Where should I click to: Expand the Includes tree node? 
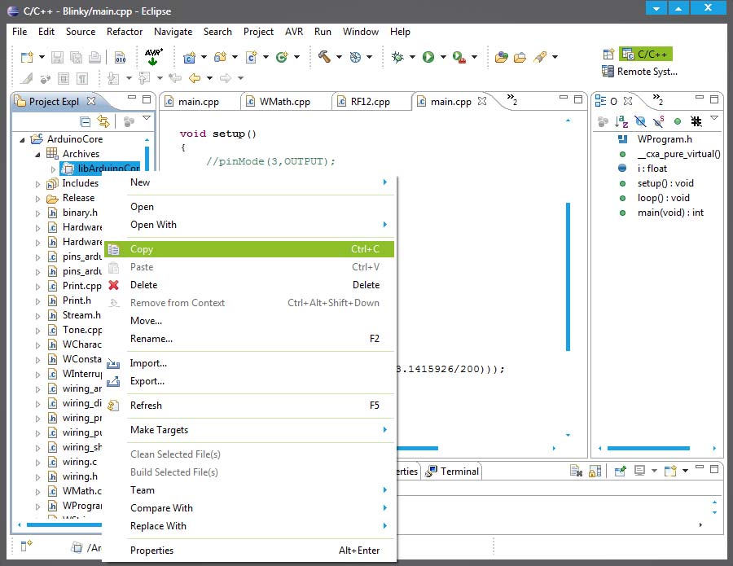37,184
